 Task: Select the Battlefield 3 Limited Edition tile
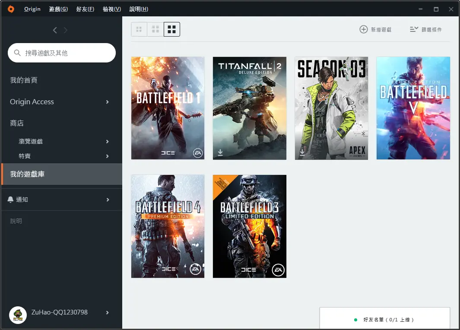[250, 226]
